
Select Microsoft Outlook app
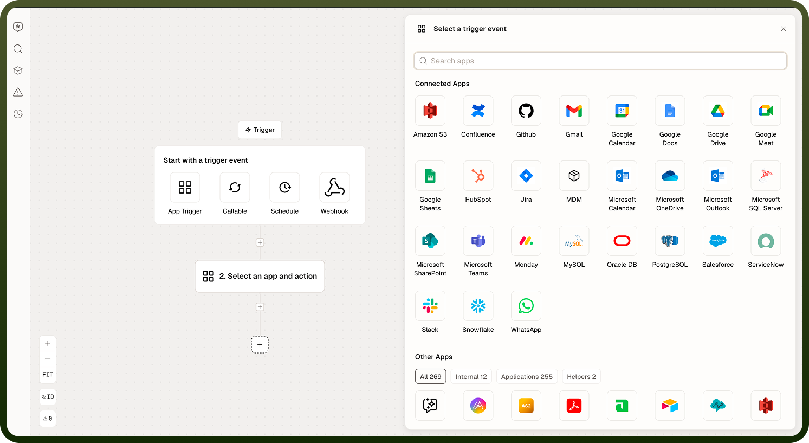pyautogui.click(x=718, y=176)
